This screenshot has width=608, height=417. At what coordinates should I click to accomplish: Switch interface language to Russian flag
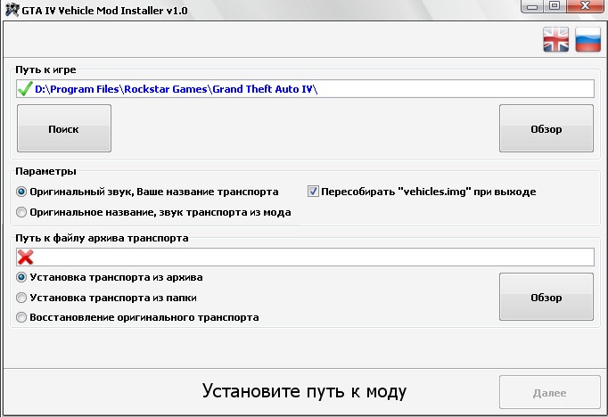[x=587, y=39]
